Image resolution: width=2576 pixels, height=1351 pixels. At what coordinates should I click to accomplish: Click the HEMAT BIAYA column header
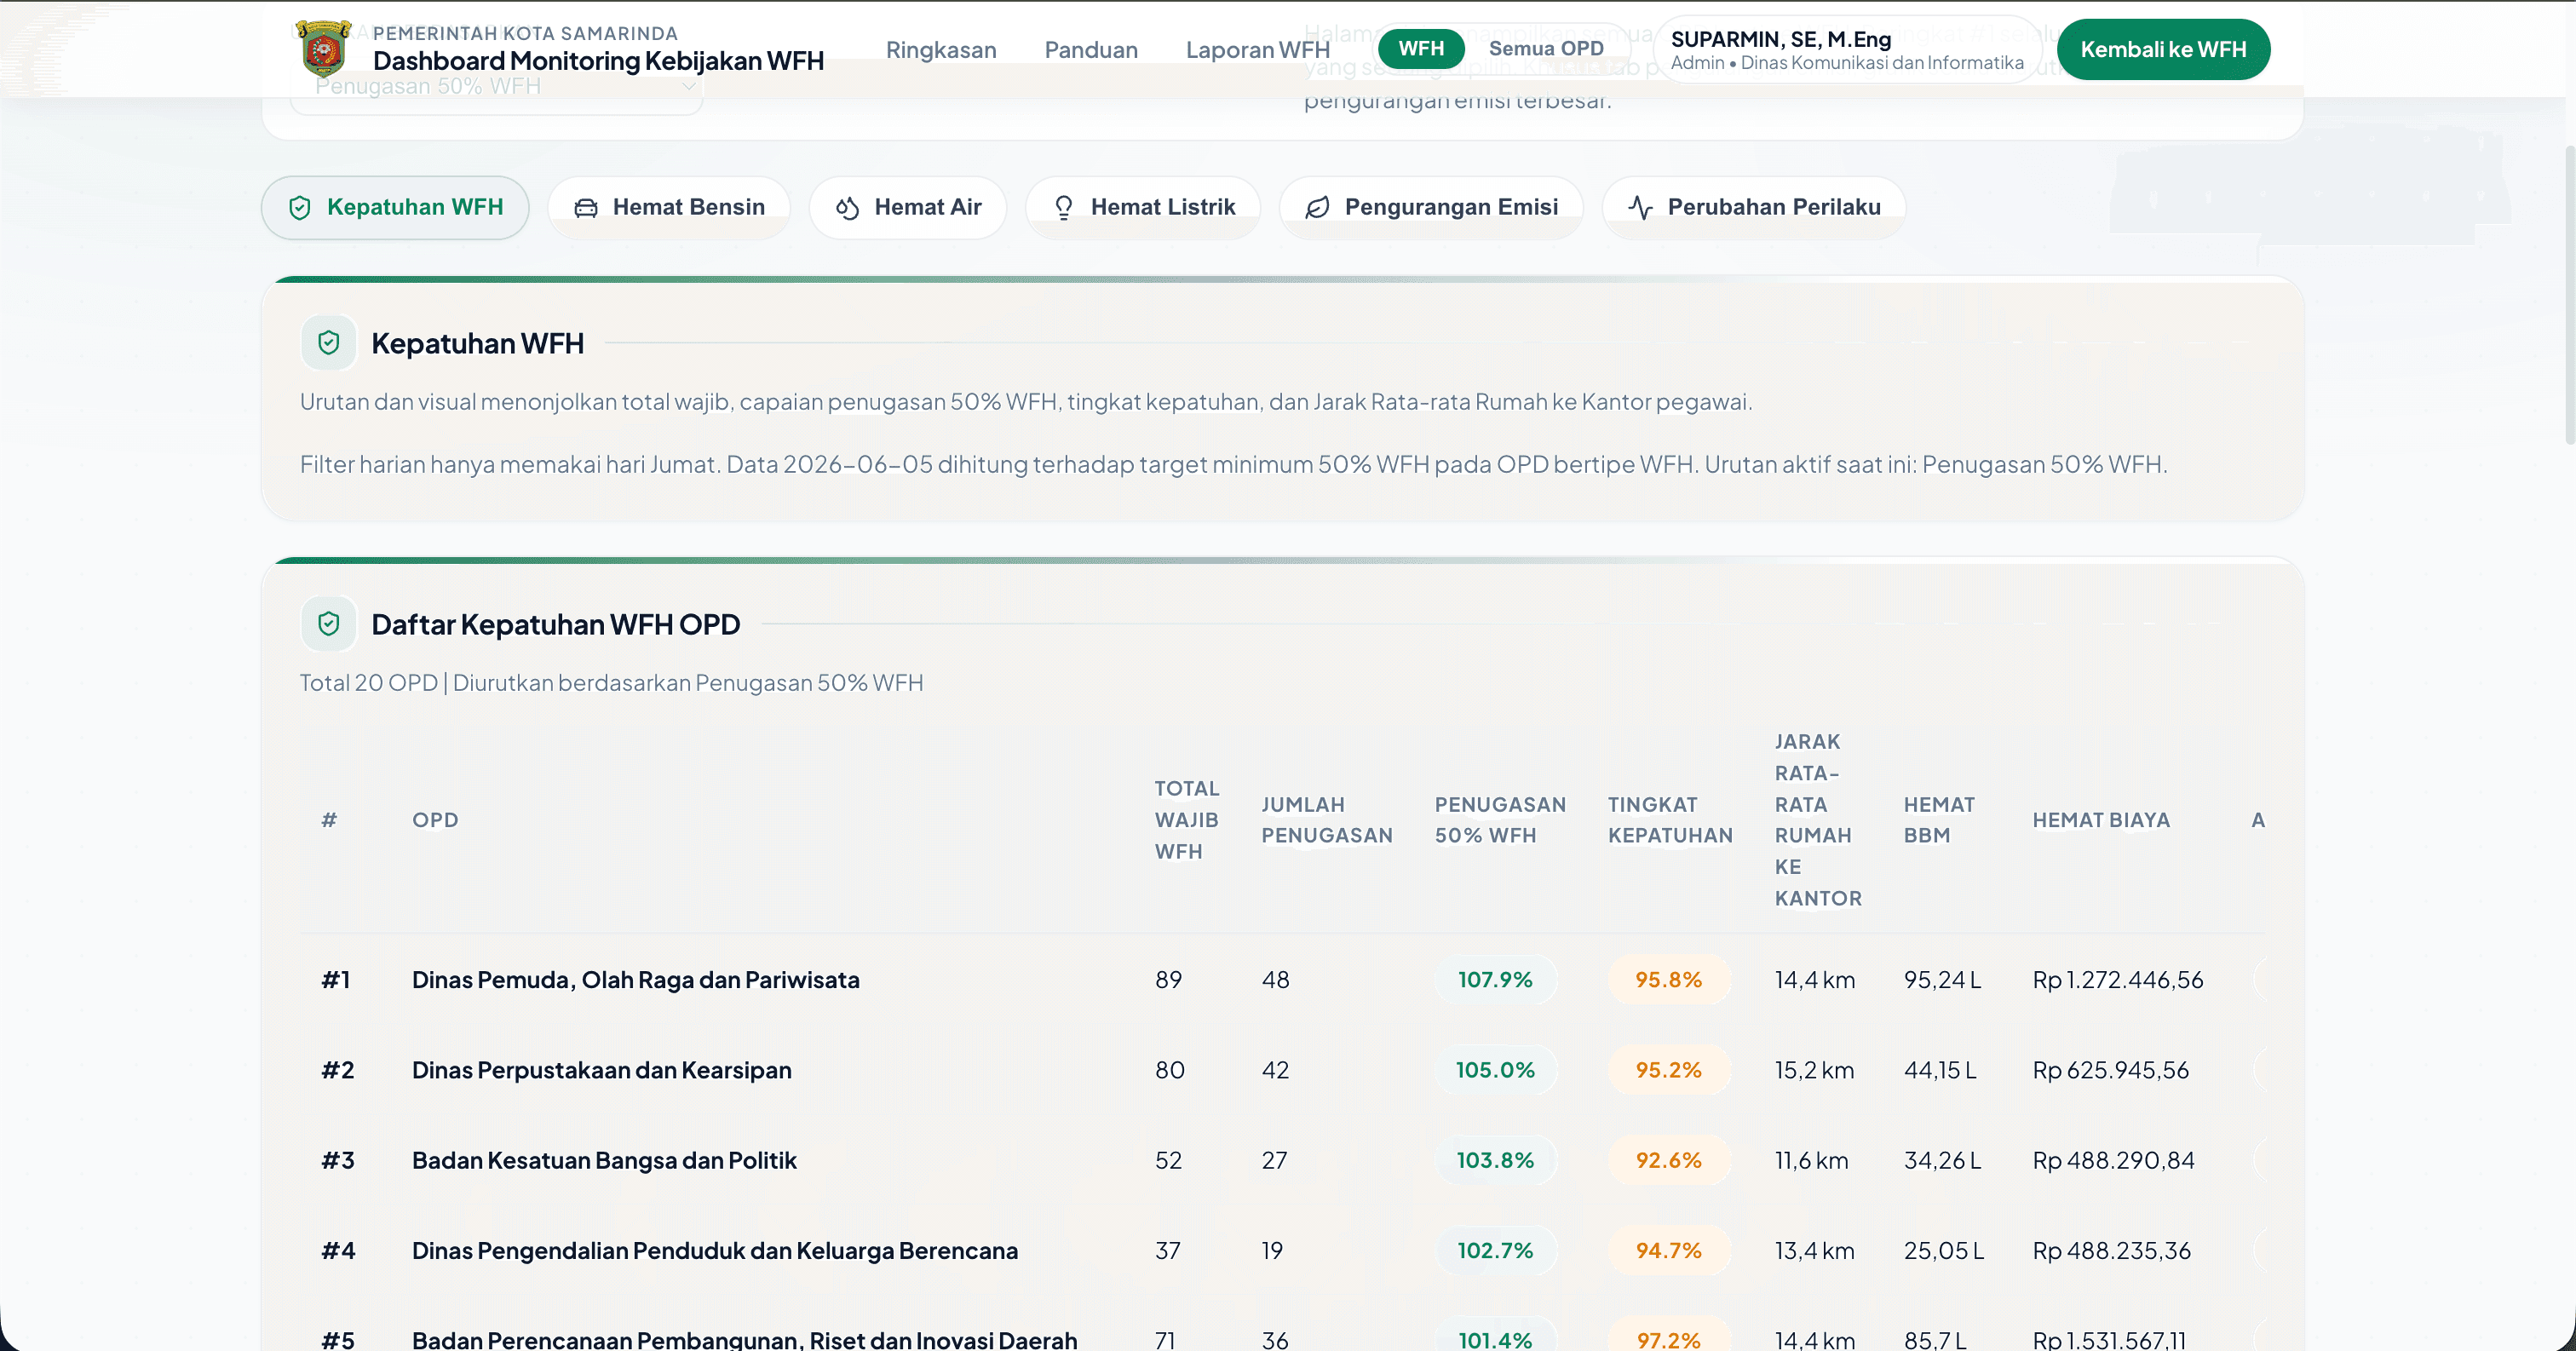click(2101, 820)
